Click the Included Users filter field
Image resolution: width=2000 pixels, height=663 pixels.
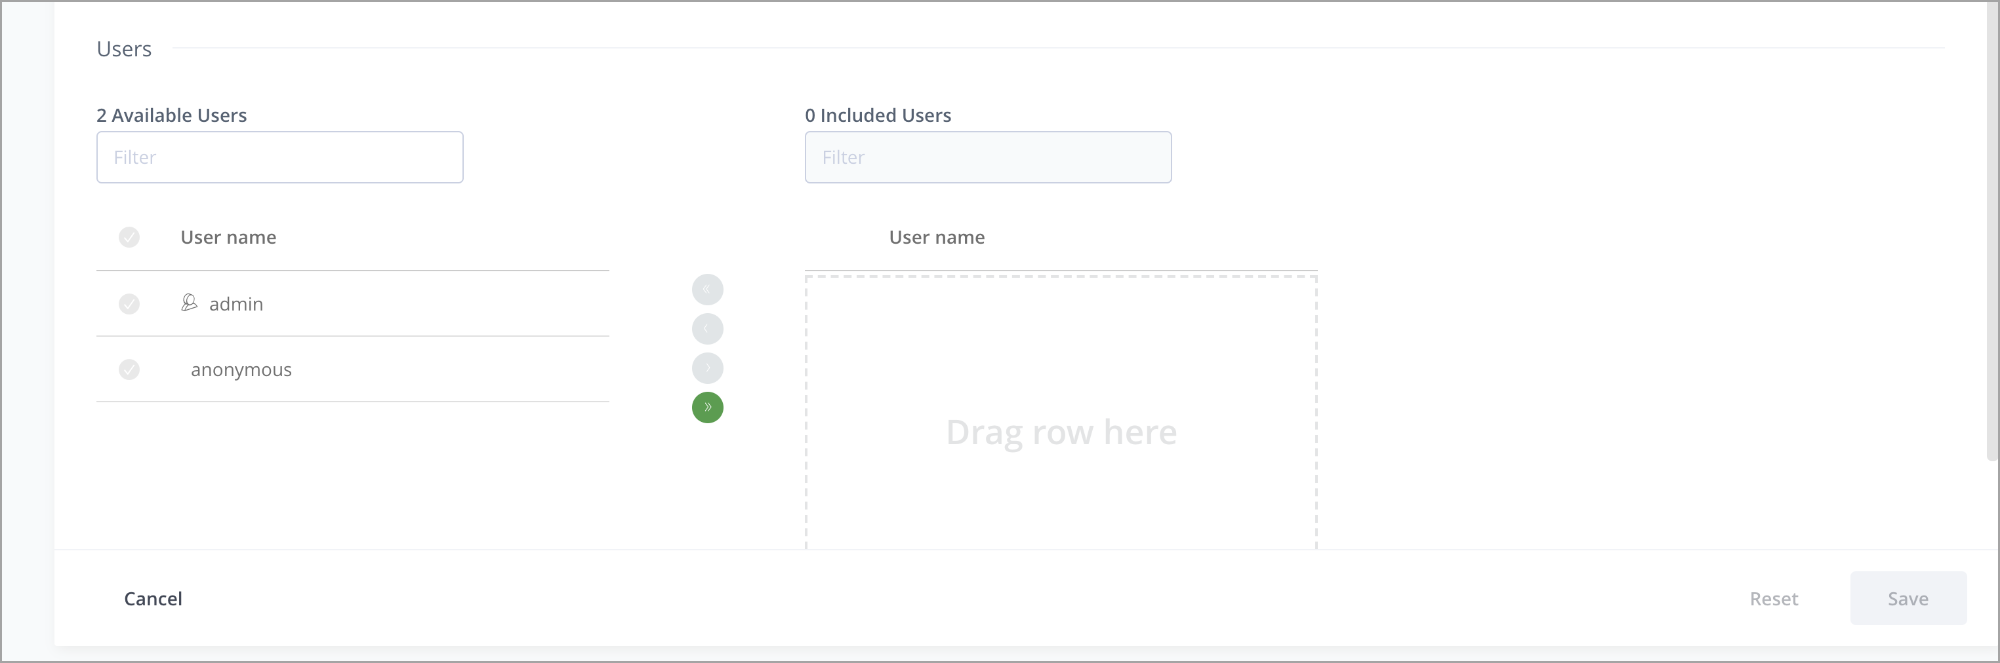(x=988, y=157)
